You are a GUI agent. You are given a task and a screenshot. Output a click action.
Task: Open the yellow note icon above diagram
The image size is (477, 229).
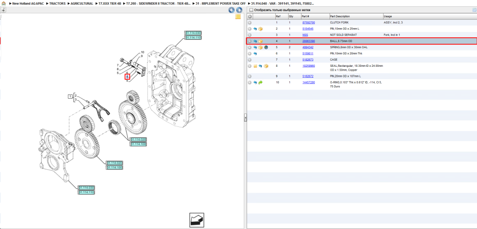click(238, 17)
